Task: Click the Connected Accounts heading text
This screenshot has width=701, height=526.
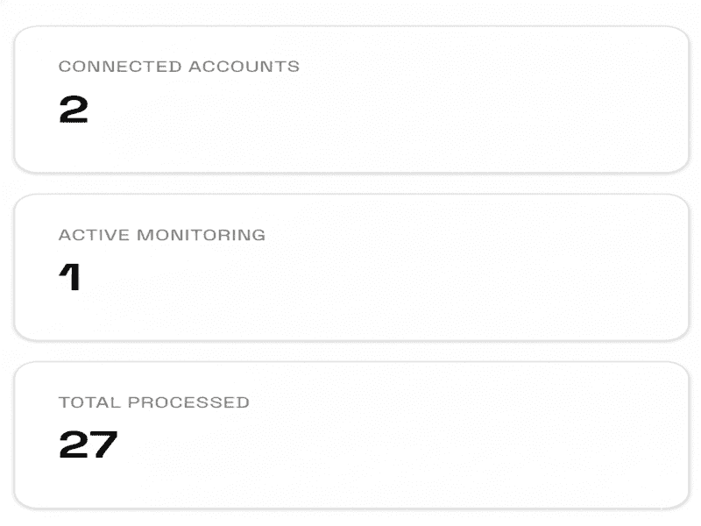Action: pos(178,65)
